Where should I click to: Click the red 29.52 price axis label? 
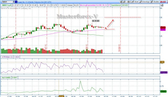tap(163, 28)
